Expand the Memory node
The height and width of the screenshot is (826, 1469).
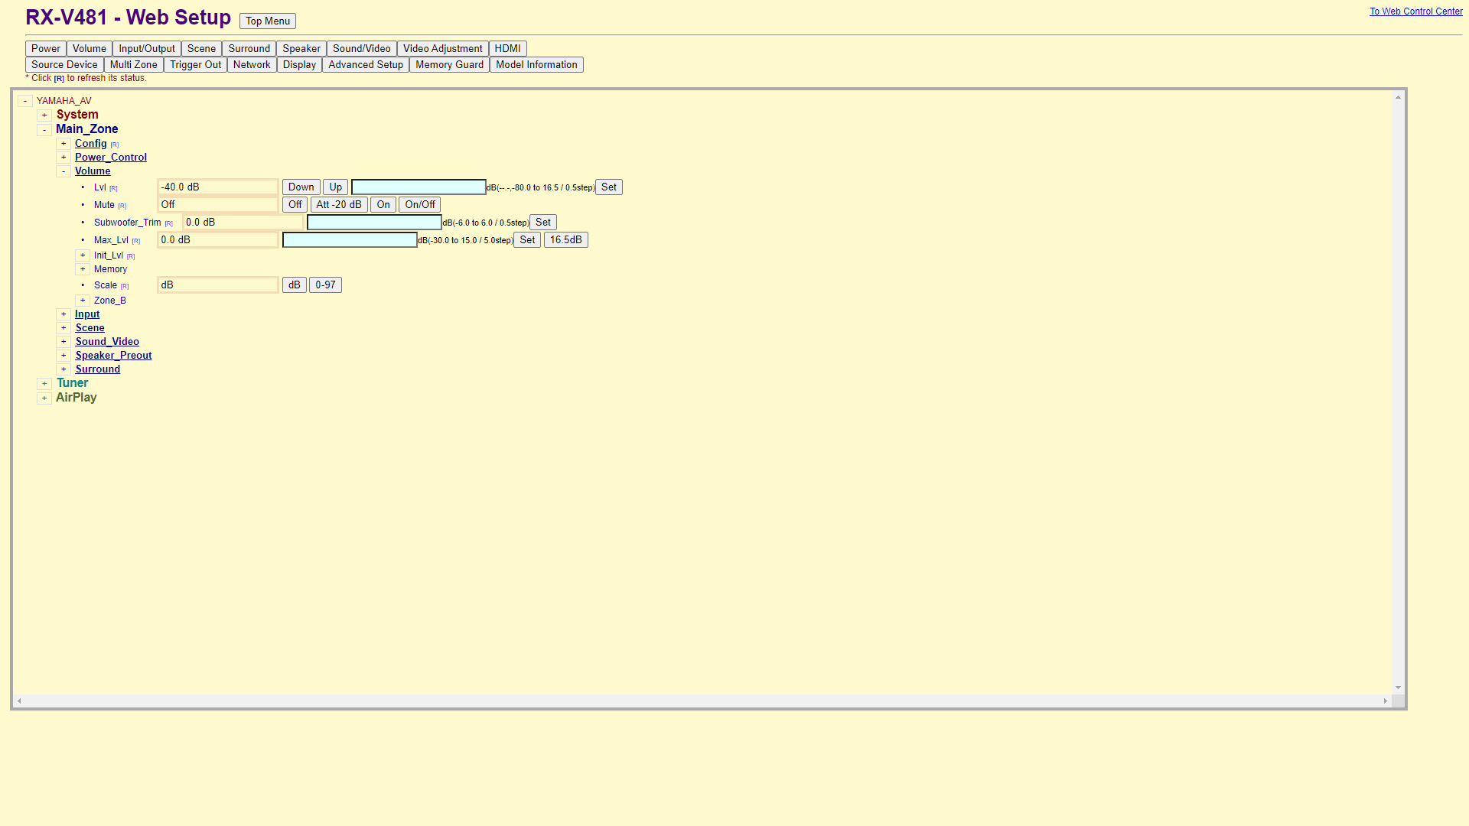point(83,269)
